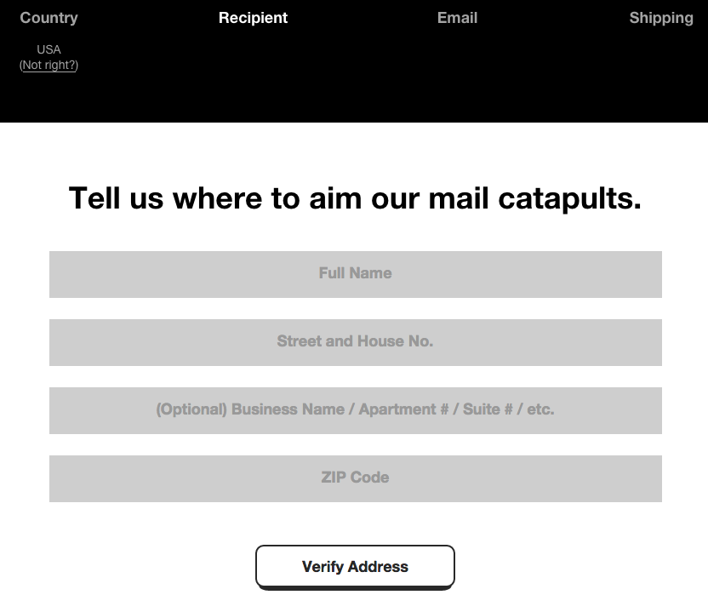
Task: Submit the address for verification
Action: tap(355, 567)
